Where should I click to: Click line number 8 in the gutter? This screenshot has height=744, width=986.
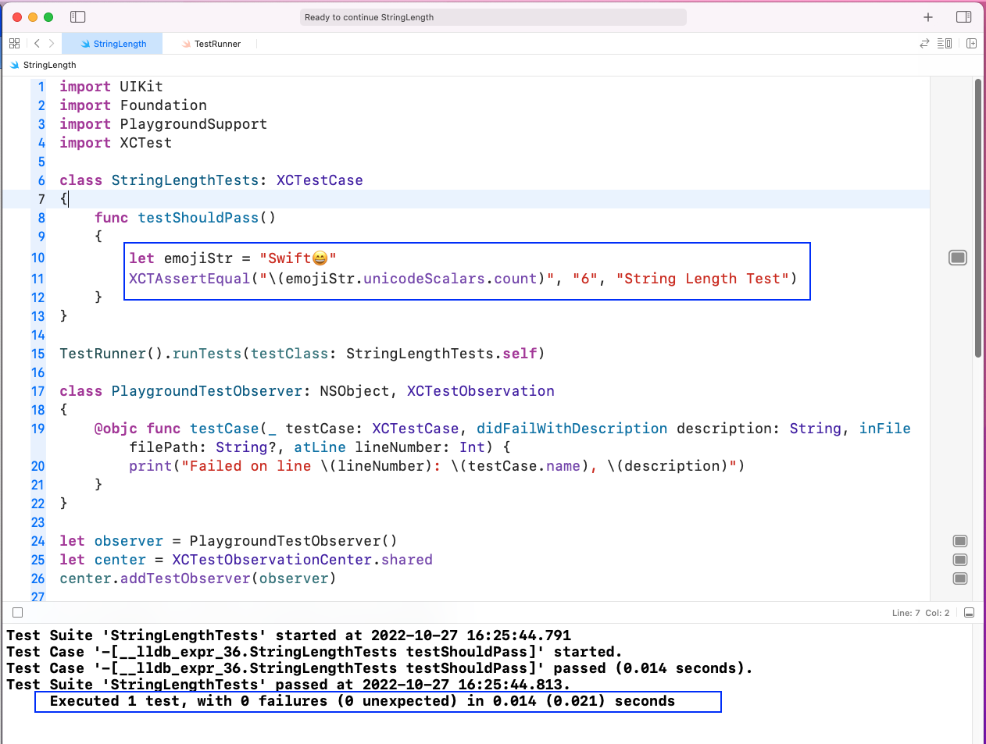(x=41, y=218)
